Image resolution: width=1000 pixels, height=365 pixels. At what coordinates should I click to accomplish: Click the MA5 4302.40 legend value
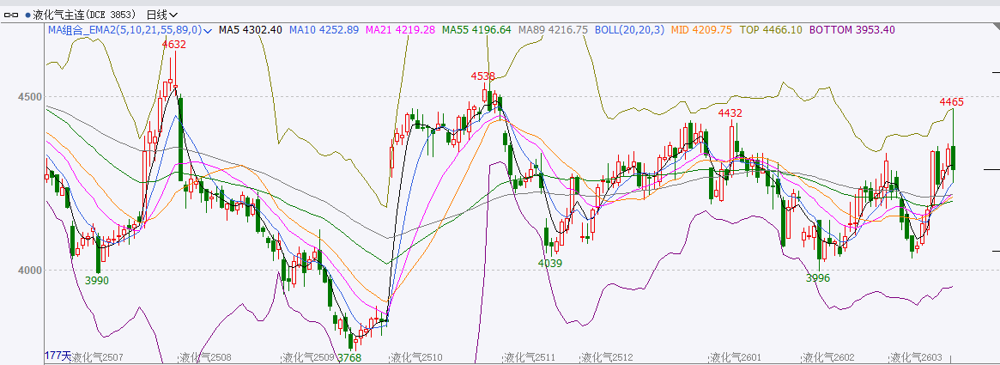coord(251,30)
